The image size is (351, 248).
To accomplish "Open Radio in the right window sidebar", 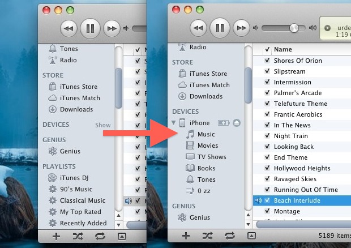I will [x=192, y=47].
